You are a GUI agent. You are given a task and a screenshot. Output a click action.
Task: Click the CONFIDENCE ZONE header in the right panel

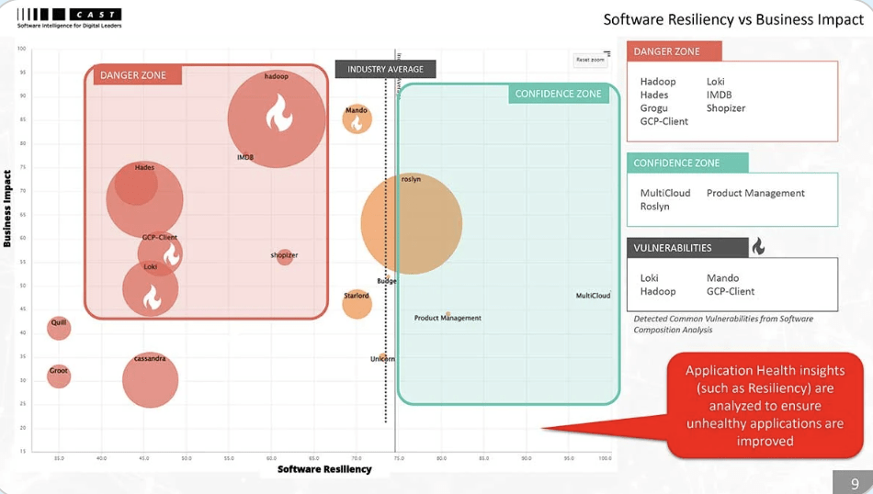point(687,163)
